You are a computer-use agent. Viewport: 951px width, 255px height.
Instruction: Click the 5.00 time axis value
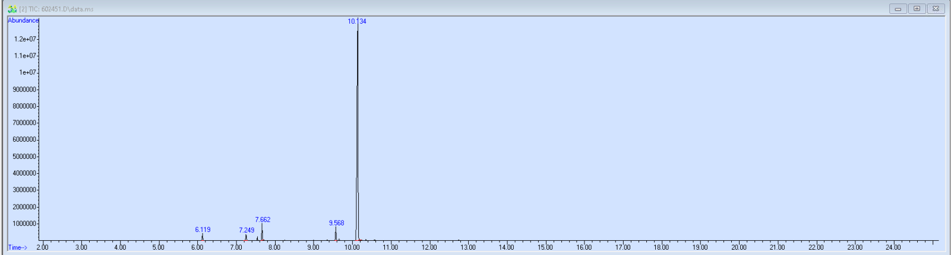tap(159, 247)
